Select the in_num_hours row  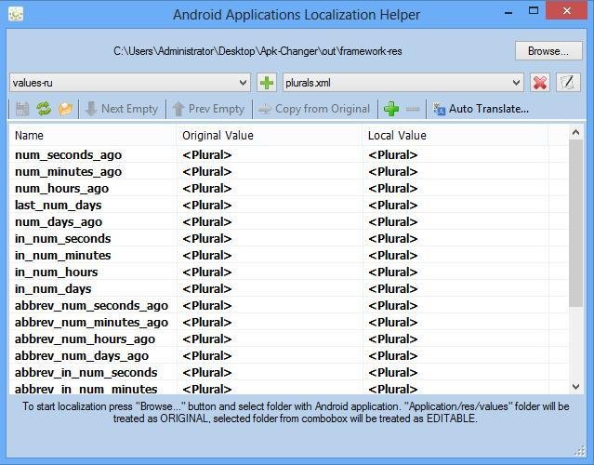click(x=289, y=272)
